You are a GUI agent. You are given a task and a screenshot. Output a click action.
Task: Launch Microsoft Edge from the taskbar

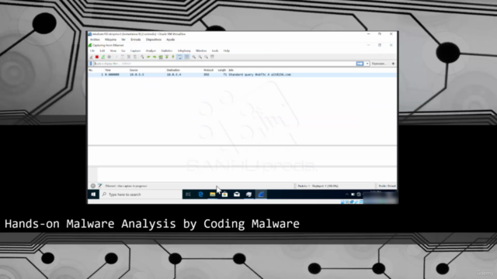click(200, 195)
